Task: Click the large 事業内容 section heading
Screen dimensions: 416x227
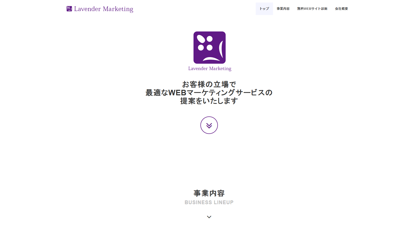Action: pos(209,193)
